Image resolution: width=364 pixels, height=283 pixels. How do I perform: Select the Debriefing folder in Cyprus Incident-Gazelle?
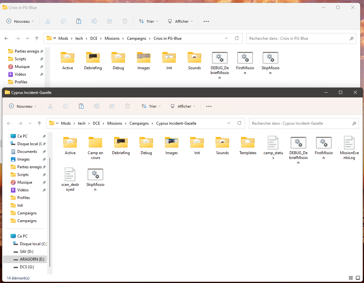coord(121,146)
